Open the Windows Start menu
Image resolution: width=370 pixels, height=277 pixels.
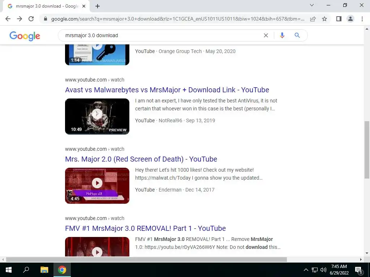(9, 270)
